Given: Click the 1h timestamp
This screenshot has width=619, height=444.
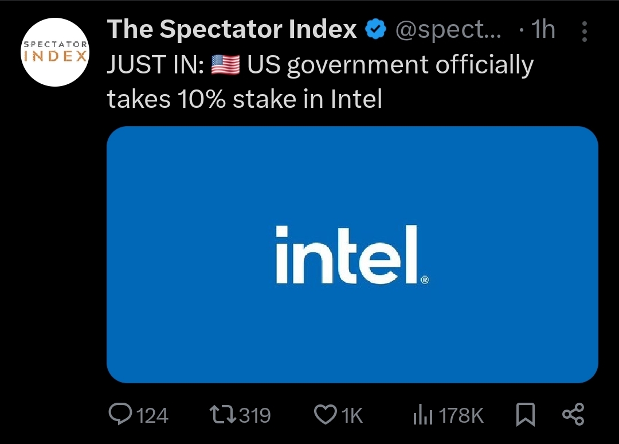Looking at the screenshot, I should 542,30.
